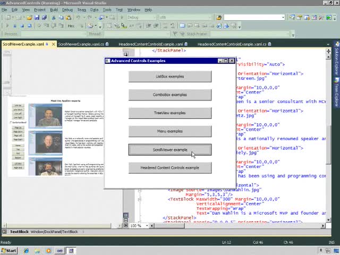Click the Stop Debugging square icon
This screenshot has height=255, width=340.
[x=22, y=26]
